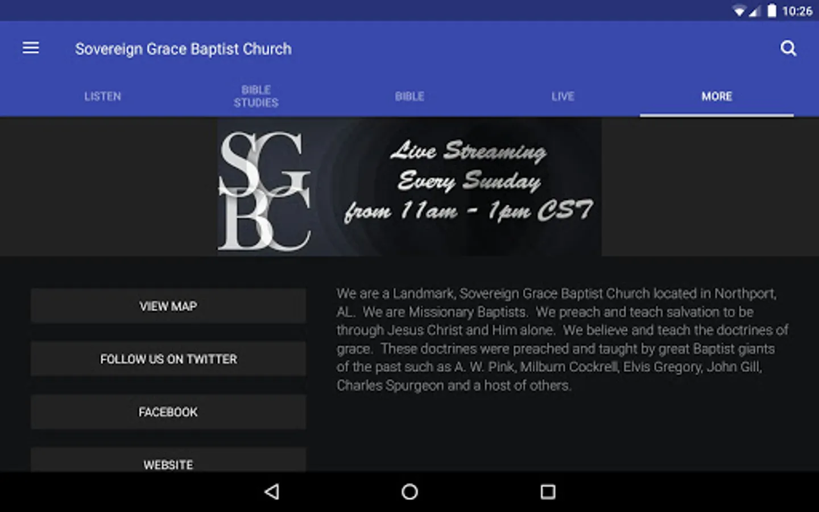Tap the SGBC live streaming banner
The height and width of the screenshot is (512, 819).
(409, 187)
